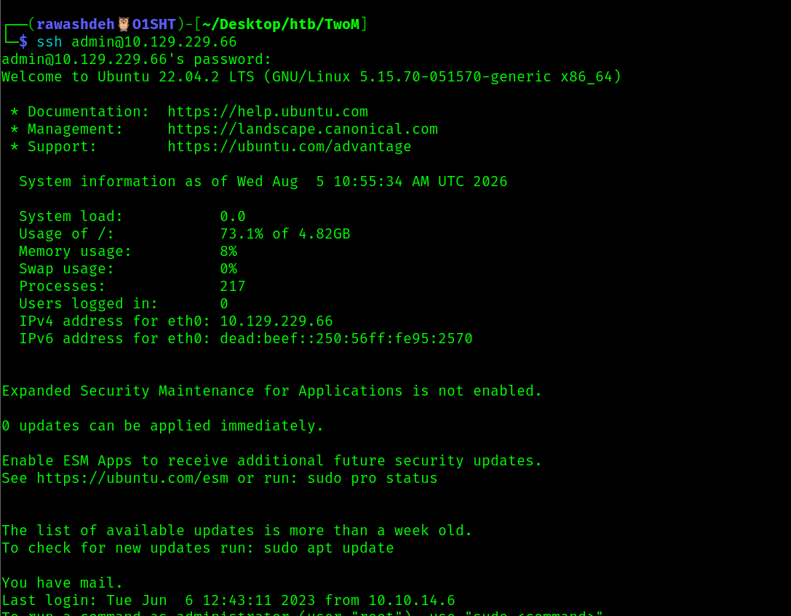Click the 'rawashdeh' username in the prompt
The image size is (791, 616).
tap(76, 24)
